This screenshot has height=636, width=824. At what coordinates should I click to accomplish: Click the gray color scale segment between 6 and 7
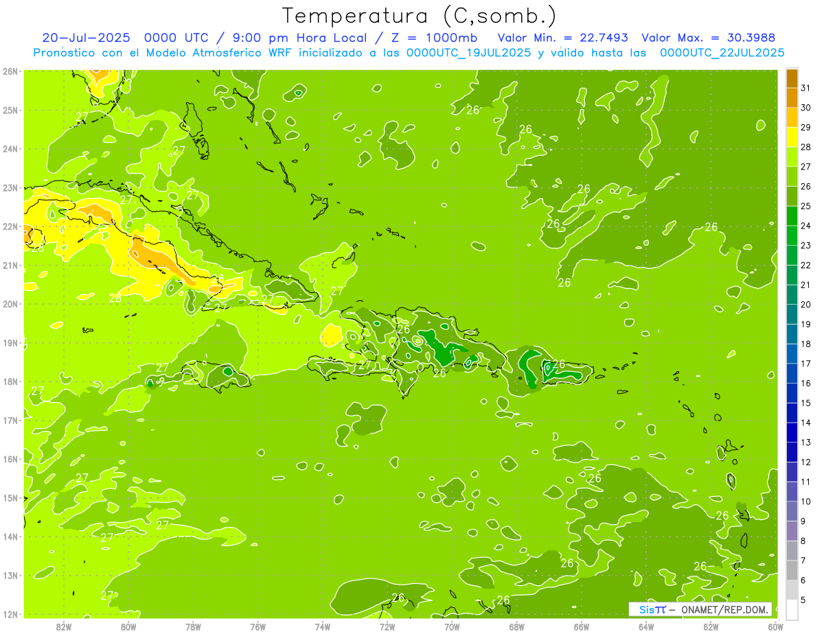792,570
